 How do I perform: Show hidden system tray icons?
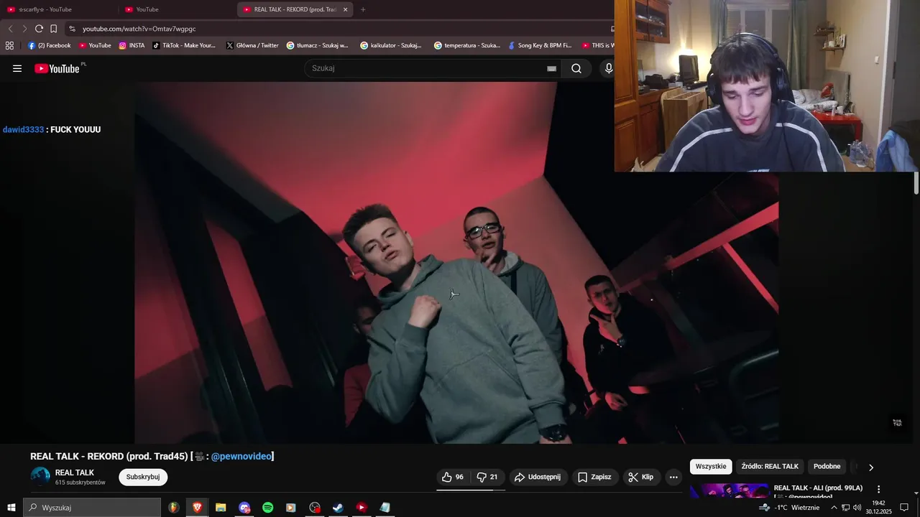point(834,508)
